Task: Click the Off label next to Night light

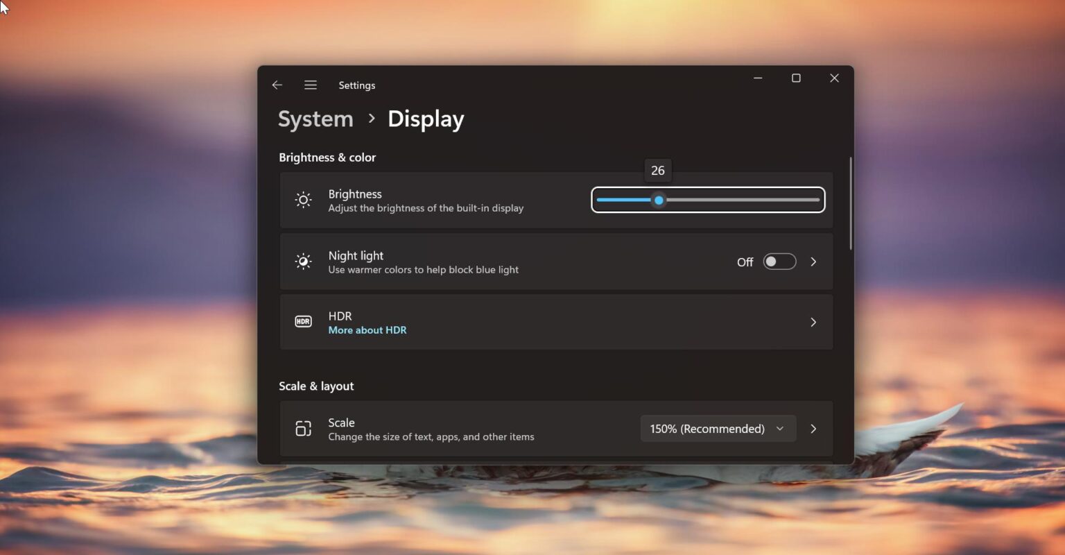Action: 745,262
